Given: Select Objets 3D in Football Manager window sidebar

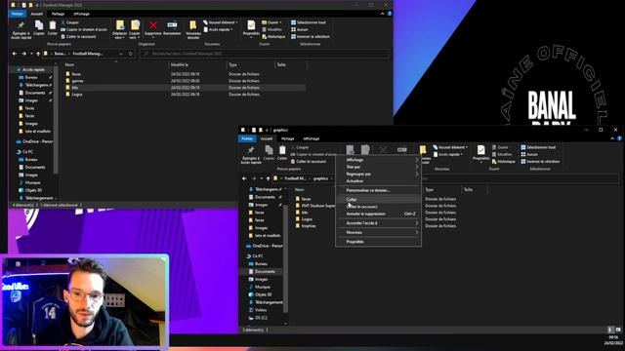Looking at the screenshot, I should pyautogui.click(x=33, y=190).
